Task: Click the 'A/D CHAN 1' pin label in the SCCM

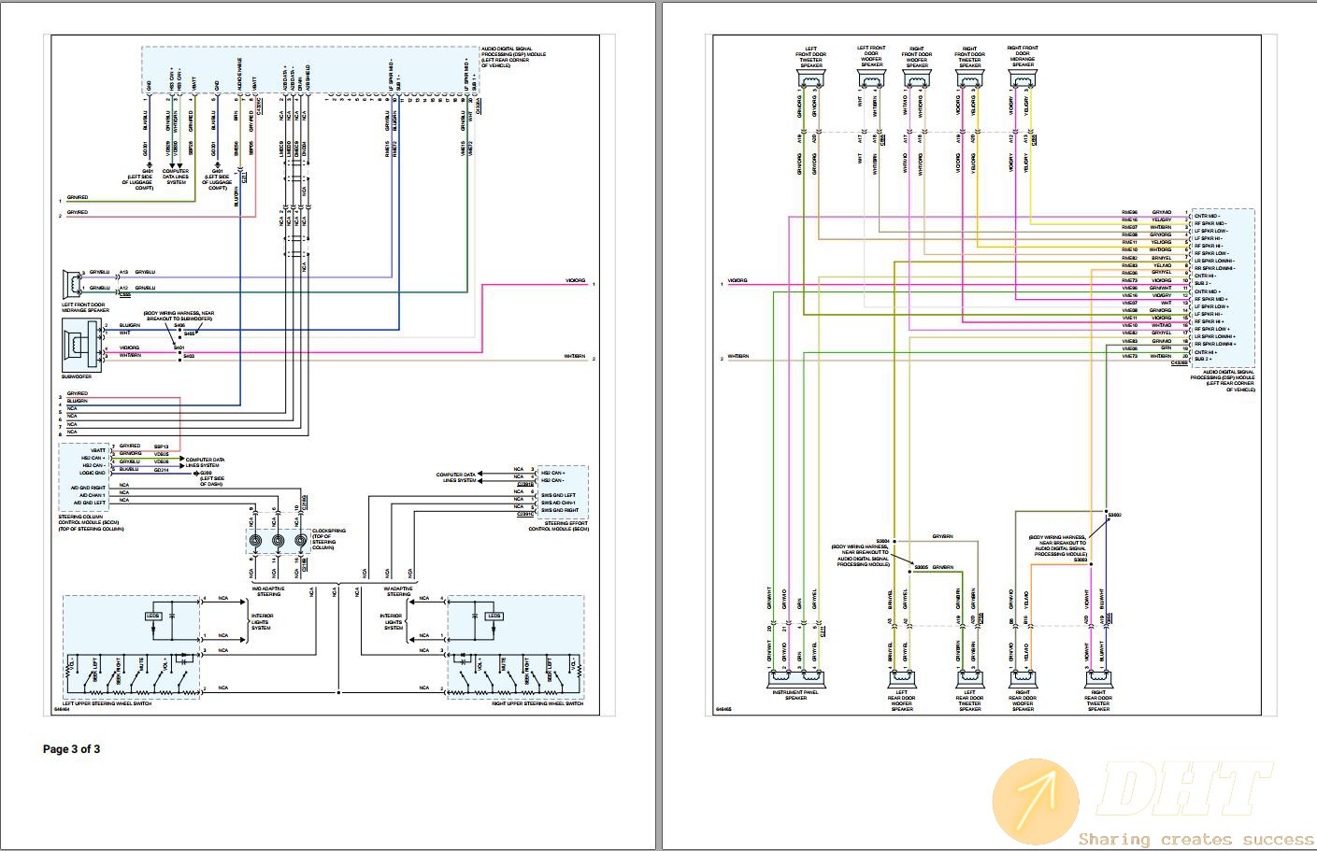Action: click(x=93, y=495)
